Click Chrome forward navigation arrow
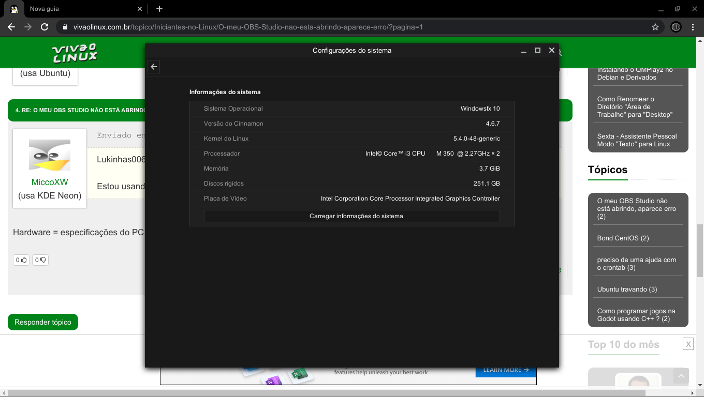 [28, 27]
